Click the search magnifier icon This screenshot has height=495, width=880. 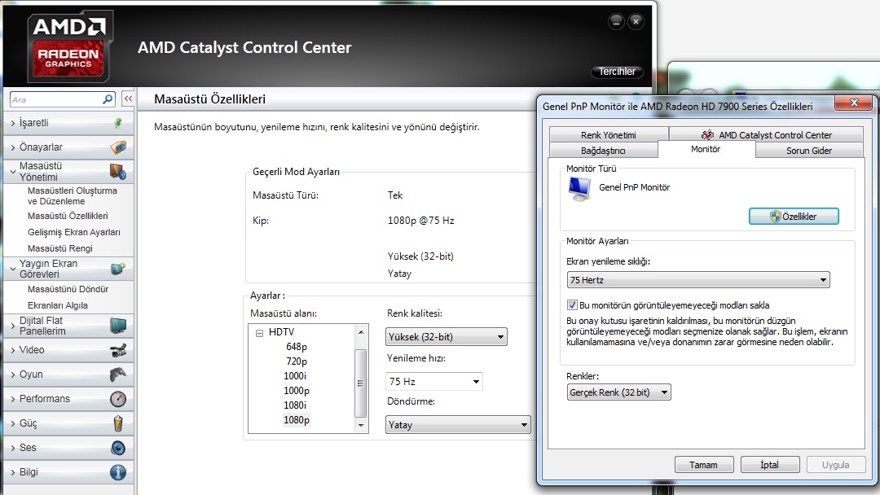(108, 99)
